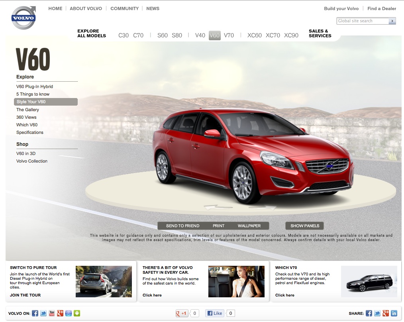Click the SWITCH TO PURE TOUR heading
The image size is (404, 322).
point(33,268)
